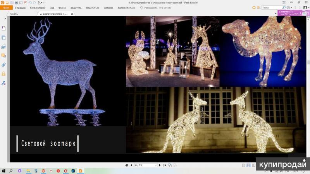Open the Вид ribbon tab
Viewport: 310px width, 174px height.
coord(52,8)
